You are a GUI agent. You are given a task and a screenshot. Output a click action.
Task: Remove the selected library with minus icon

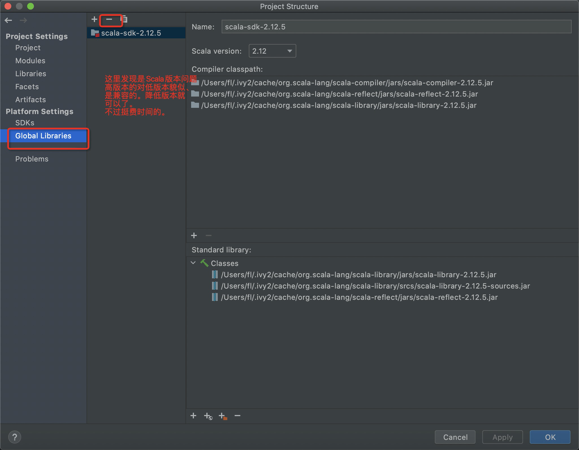pos(109,19)
